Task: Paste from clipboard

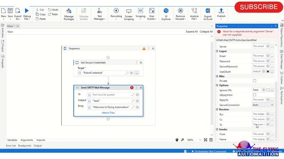Action: click(x=40, y=19)
